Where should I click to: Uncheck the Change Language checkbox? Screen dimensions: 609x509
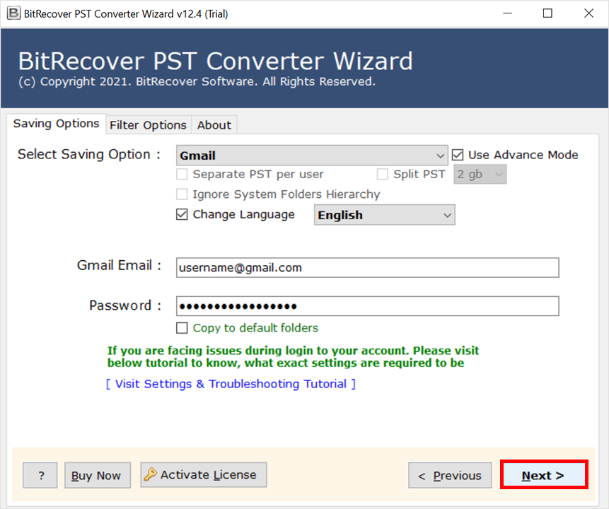pyautogui.click(x=182, y=214)
